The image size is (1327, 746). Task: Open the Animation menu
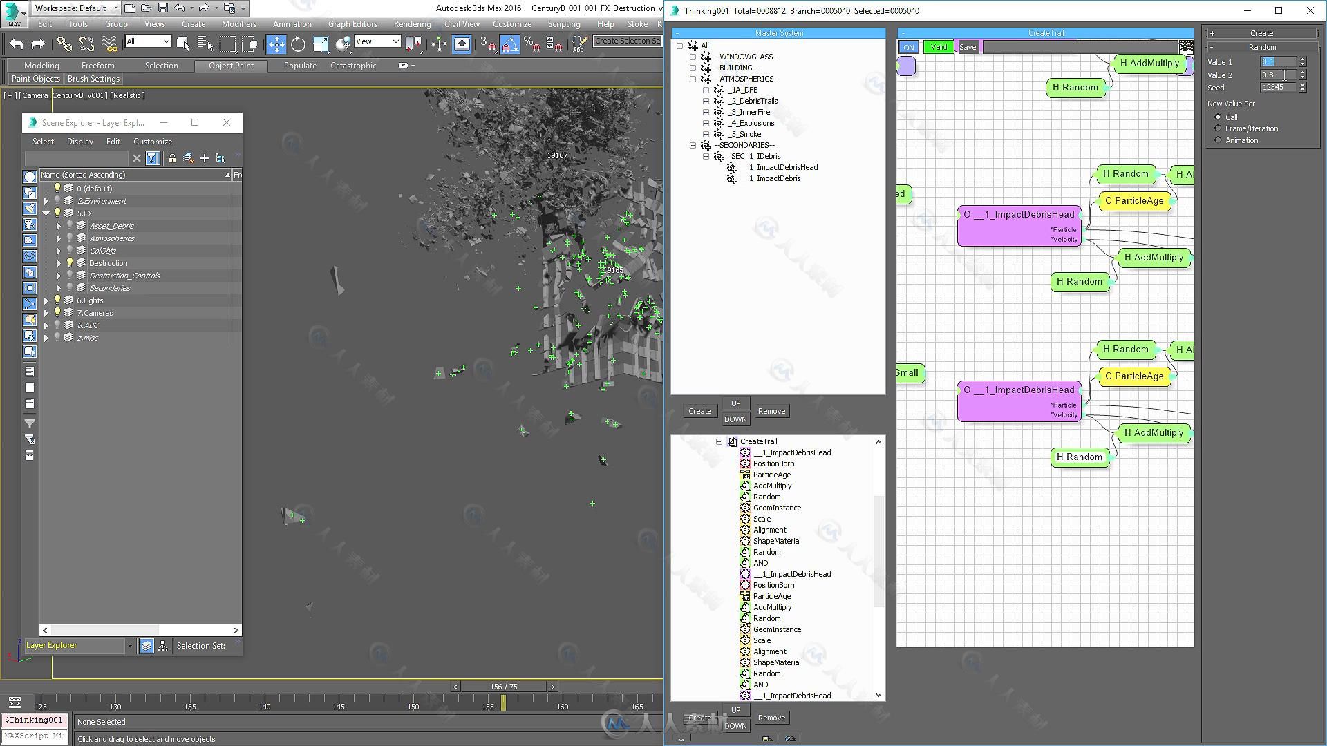[x=292, y=23]
